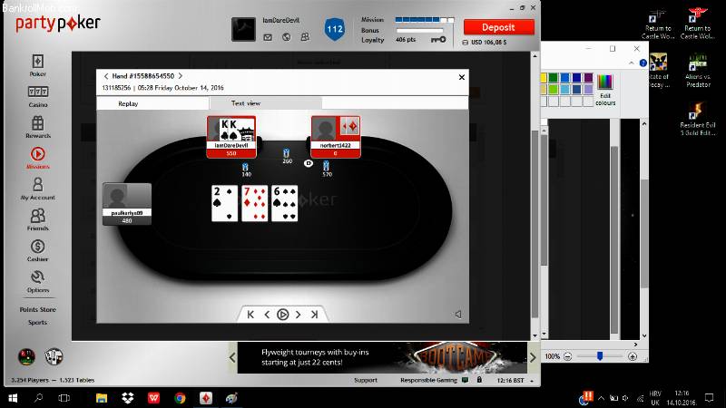Click the roulette chip icon at bottom left
This screenshot has width=726, height=408.
click(x=26, y=356)
